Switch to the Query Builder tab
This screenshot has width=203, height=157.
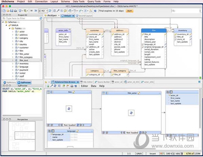click(102, 82)
